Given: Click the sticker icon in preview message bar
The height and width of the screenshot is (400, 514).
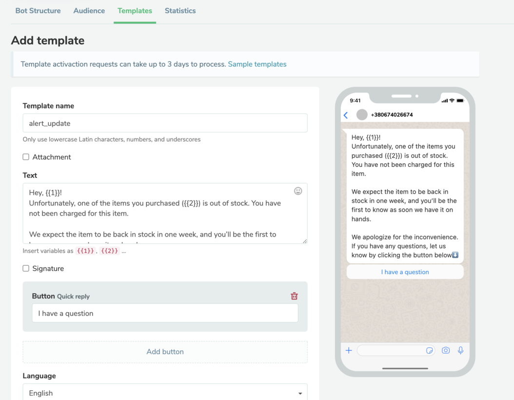Looking at the screenshot, I should click(429, 350).
